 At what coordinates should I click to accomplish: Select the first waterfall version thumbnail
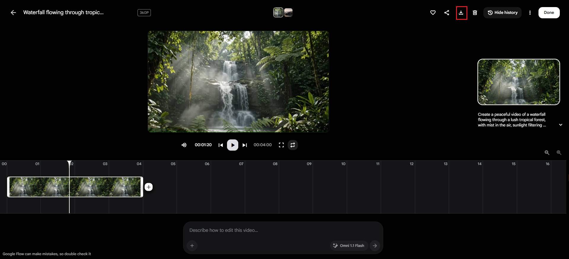click(x=278, y=12)
